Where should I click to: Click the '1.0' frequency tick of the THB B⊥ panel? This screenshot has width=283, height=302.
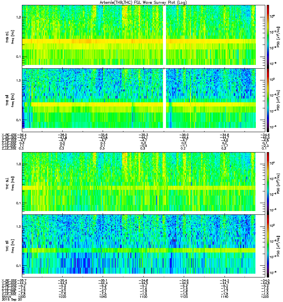tap(18, 17)
